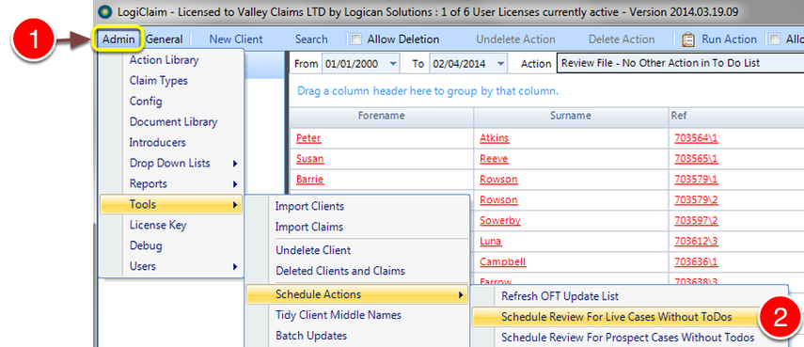Sort by Surname column header
The width and height of the screenshot is (804, 347).
(571, 116)
